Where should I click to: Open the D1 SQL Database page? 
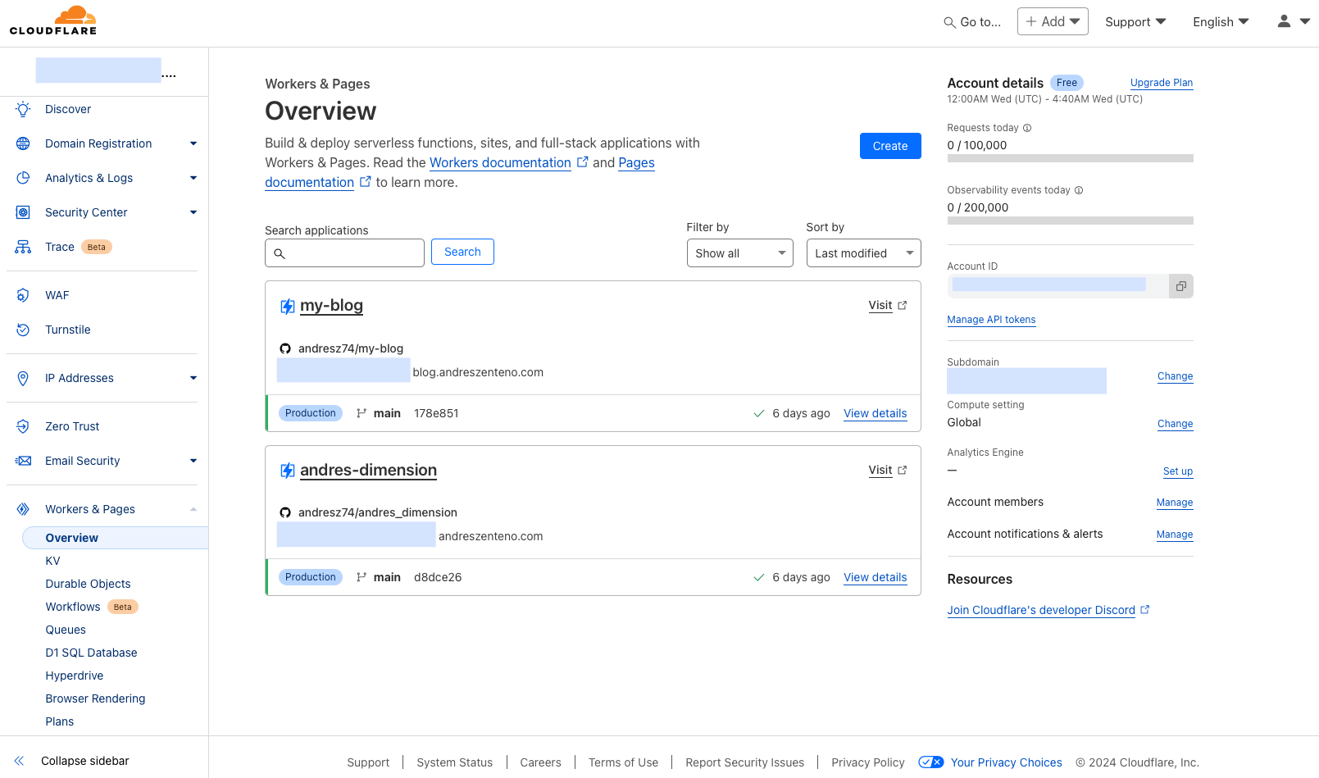91,653
